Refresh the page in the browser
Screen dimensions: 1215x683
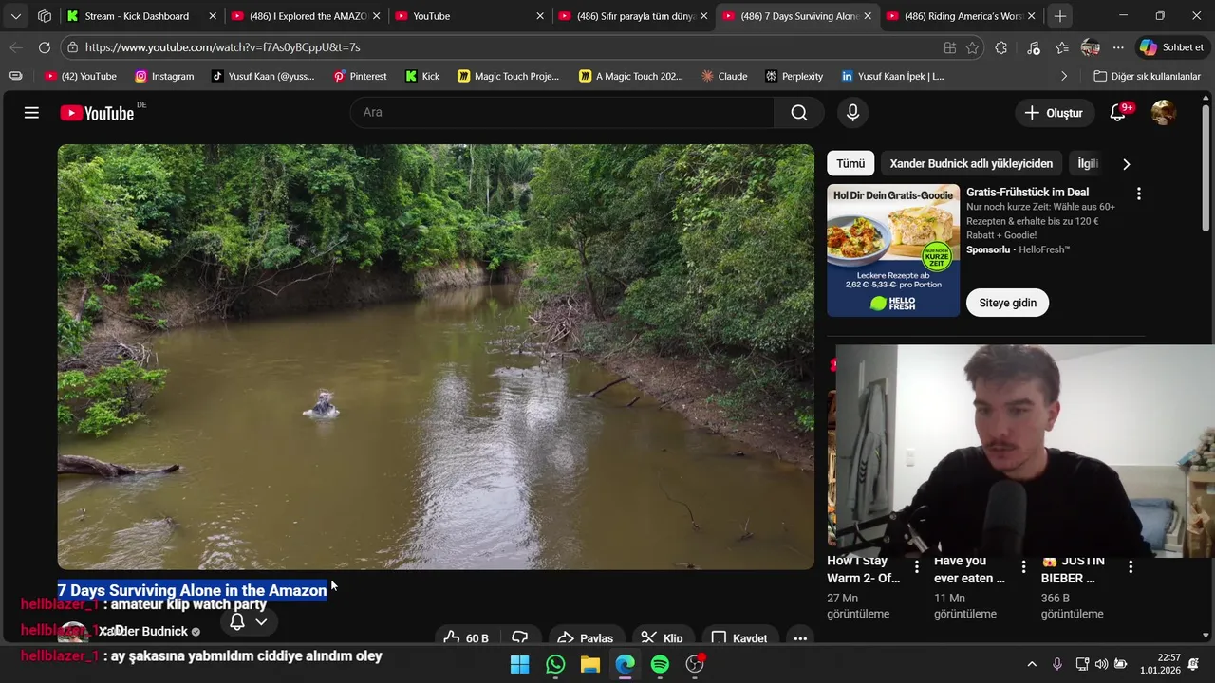pyautogui.click(x=45, y=47)
